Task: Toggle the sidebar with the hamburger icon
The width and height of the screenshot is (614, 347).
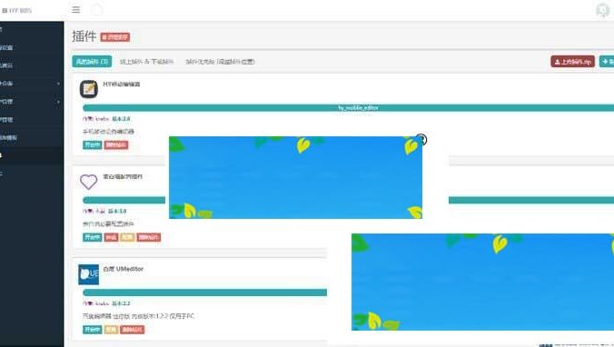Action: 76,10
